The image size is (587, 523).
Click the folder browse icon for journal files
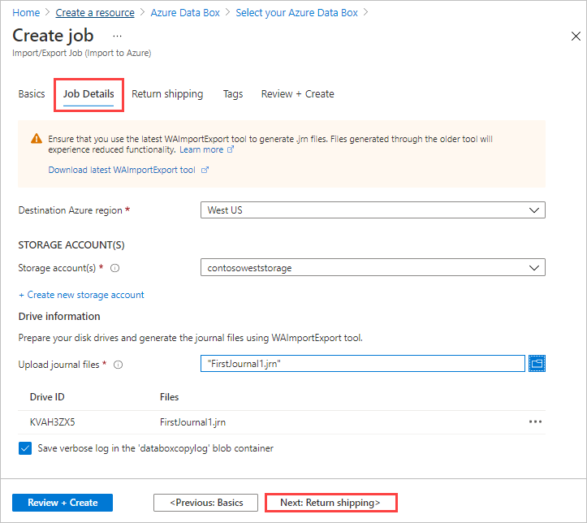(x=537, y=364)
